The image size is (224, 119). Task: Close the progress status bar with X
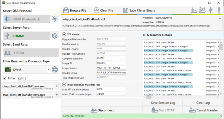coord(221,116)
